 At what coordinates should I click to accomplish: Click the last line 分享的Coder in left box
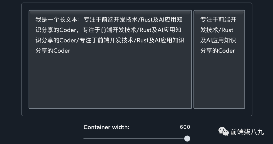tap(53, 51)
